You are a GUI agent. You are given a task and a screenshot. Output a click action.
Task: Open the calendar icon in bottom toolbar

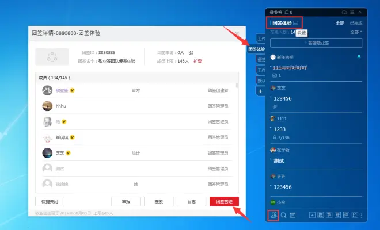pyautogui.click(x=292, y=215)
